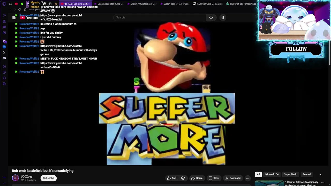Switch to Chat Box Streamlabs tab
Screen dimensions: 331x186
pos(241,4)
